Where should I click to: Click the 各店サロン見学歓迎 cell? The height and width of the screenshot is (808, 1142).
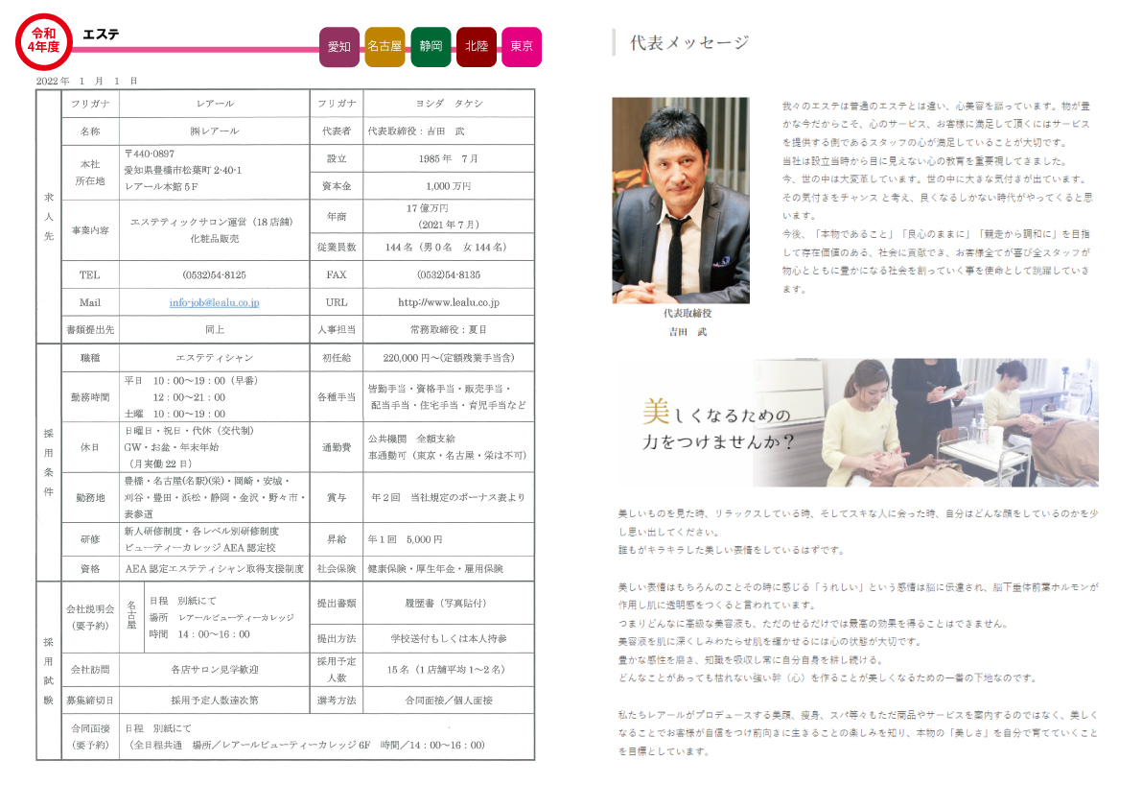214,669
